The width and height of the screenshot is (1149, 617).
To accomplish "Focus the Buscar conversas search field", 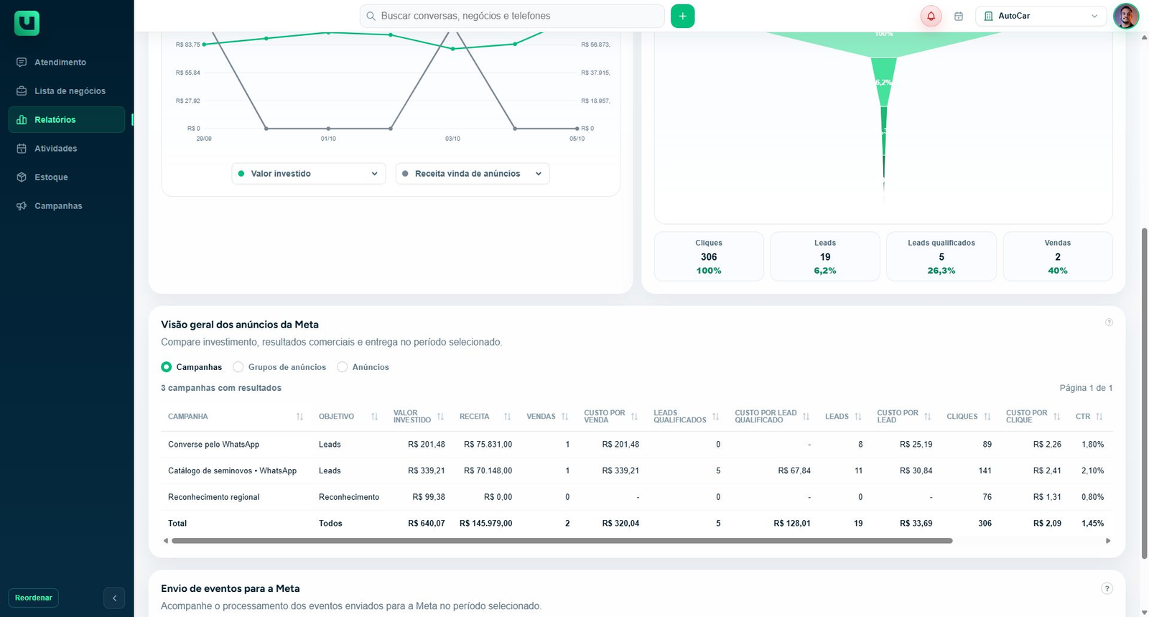I will tap(512, 16).
